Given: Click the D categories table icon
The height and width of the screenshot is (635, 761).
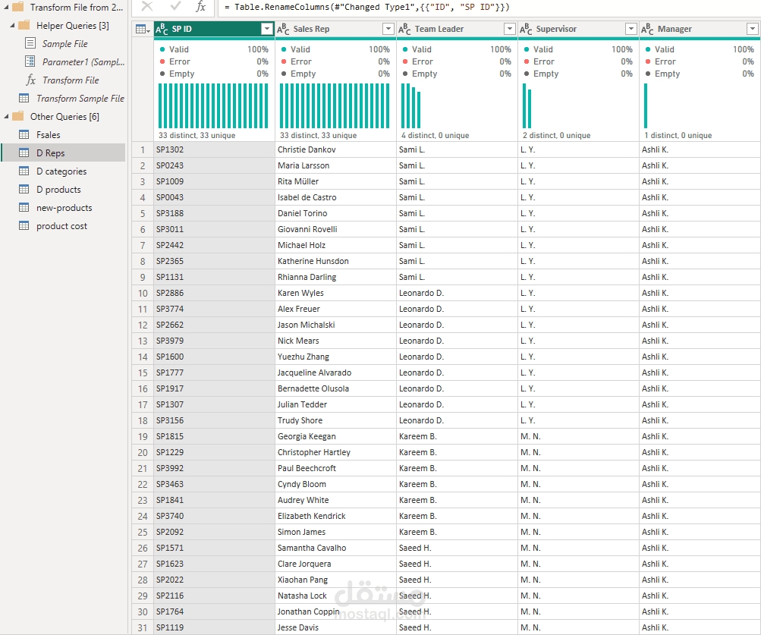Looking at the screenshot, I should [x=25, y=171].
